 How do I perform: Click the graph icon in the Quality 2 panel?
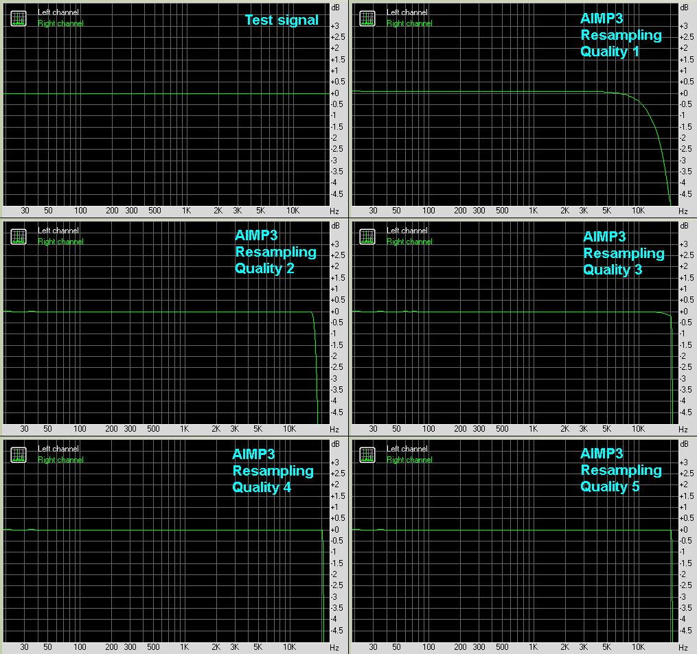tap(19, 237)
